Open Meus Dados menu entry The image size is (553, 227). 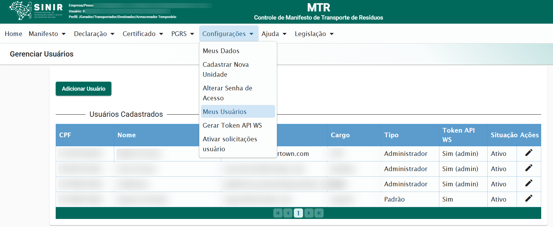(x=238, y=51)
